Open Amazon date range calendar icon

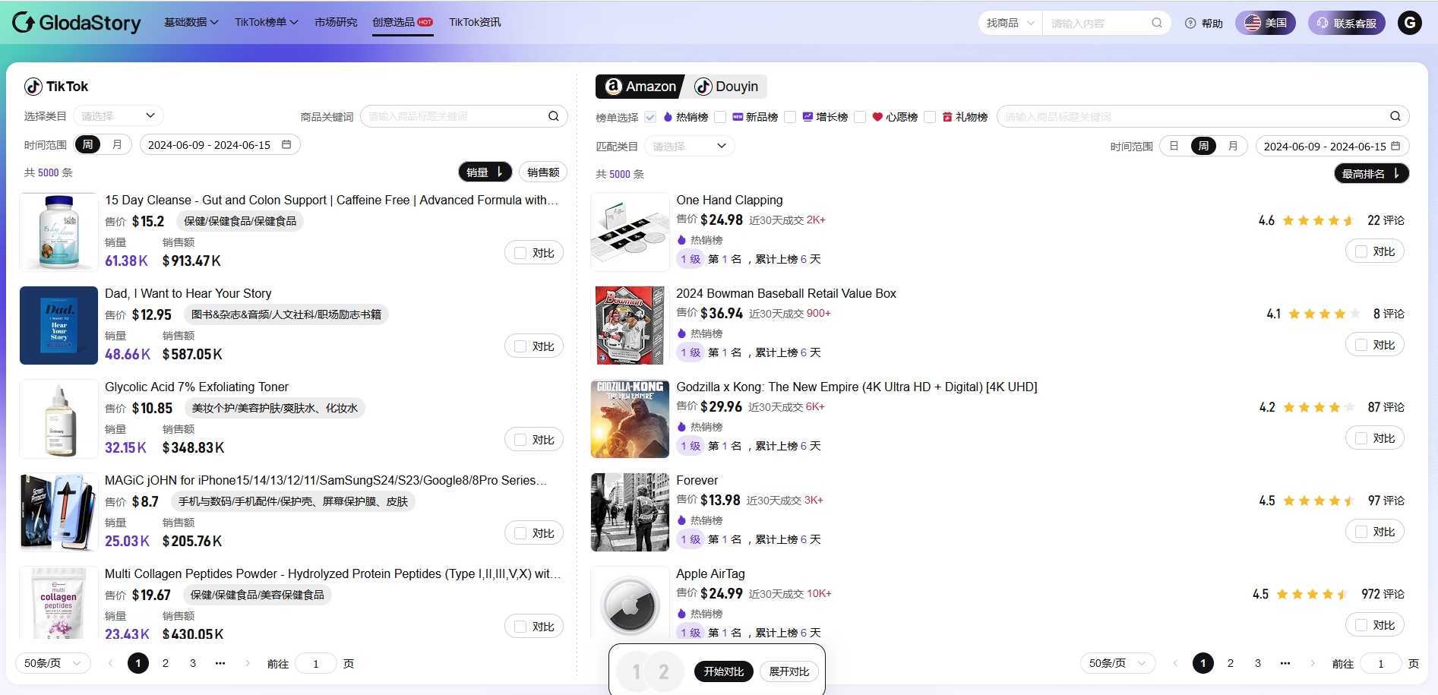coord(1395,146)
